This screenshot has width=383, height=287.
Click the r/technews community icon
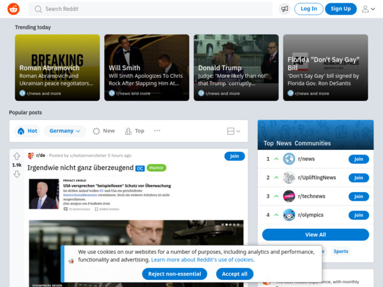289,196
